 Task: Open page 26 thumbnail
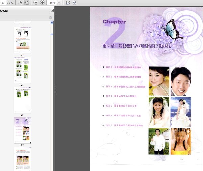[22, 100]
